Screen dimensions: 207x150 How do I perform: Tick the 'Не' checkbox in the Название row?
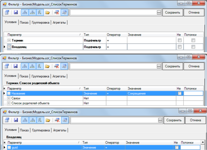[179, 93]
